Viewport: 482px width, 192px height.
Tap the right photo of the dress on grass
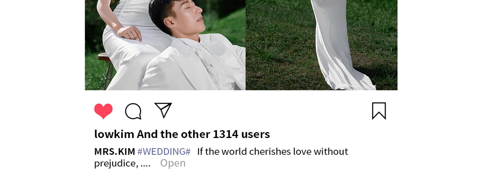point(322,45)
